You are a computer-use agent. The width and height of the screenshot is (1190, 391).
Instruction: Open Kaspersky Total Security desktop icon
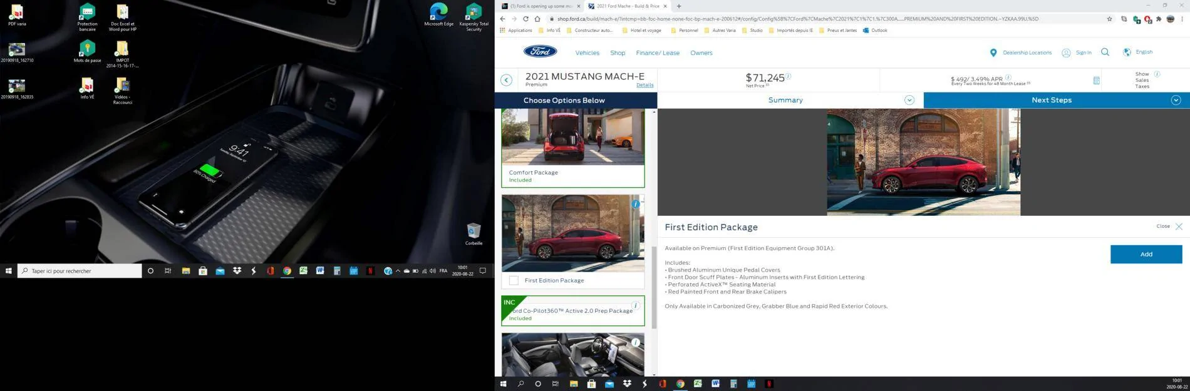pyautogui.click(x=473, y=17)
